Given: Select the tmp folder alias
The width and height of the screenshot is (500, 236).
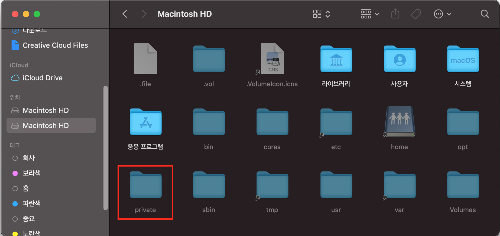Looking at the screenshot, I should click(x=272, y=184).
